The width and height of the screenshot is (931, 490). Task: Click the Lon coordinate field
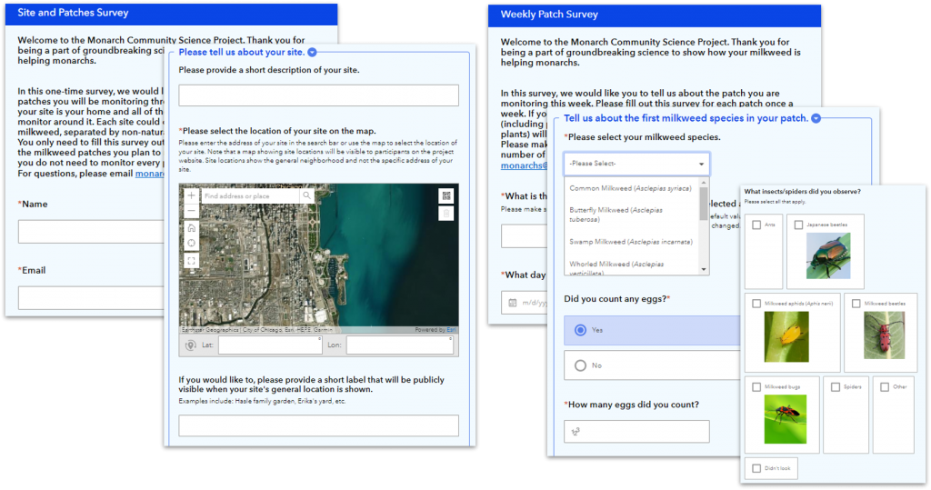coord(400,345)
